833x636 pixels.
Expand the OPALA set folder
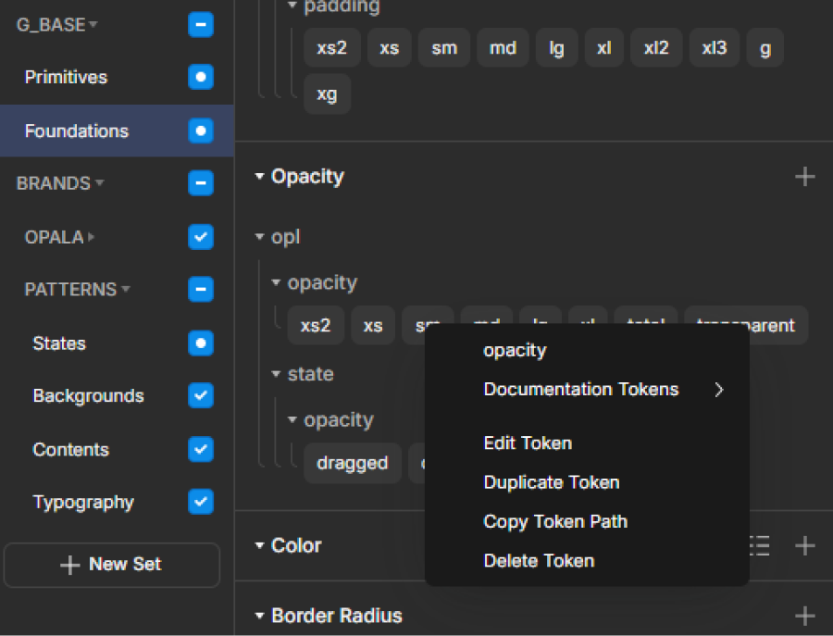coord(91,238)
